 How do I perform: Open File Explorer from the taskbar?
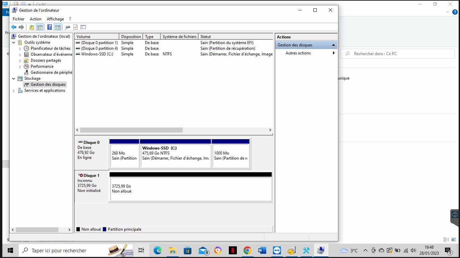(x=172, y=250)
